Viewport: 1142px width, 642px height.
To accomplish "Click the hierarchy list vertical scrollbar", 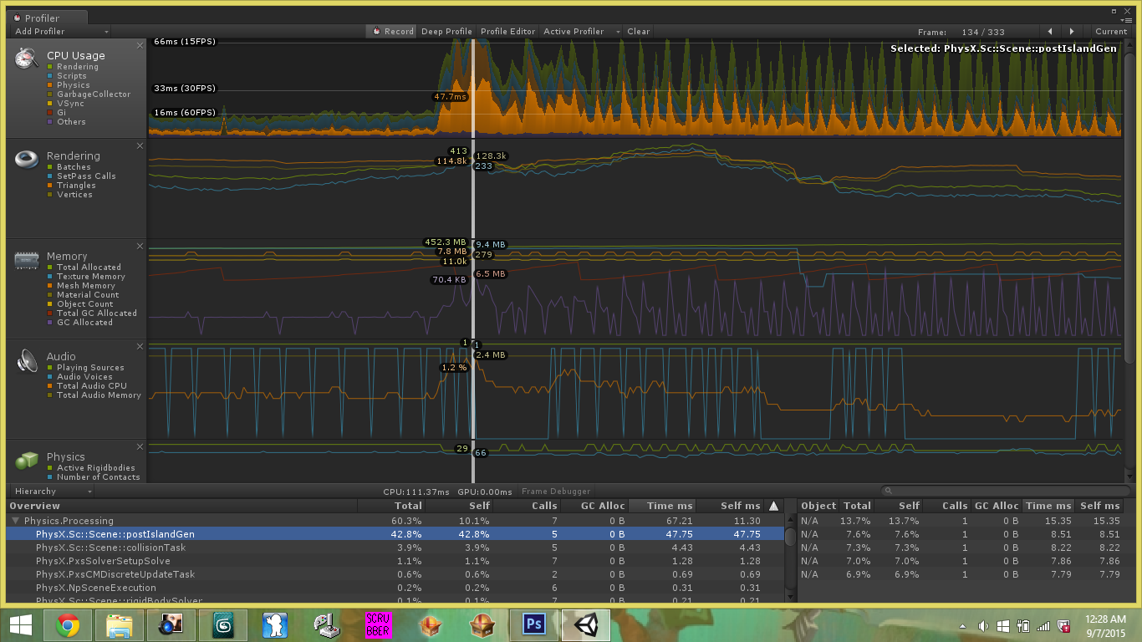I will coord(791,537).
